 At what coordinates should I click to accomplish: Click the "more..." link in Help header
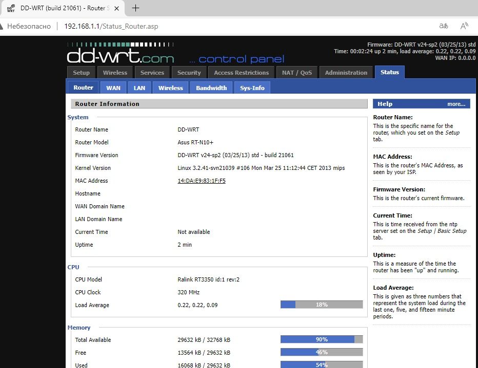[456, 104]
